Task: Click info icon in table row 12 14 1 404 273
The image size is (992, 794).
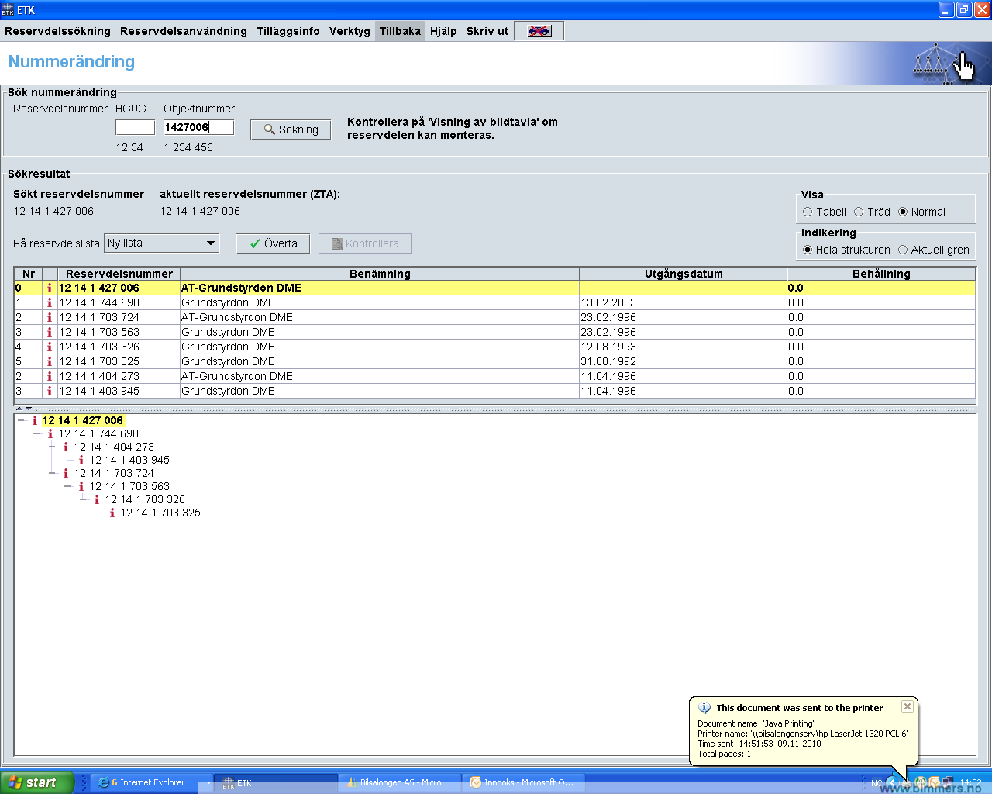Action: 50,376
